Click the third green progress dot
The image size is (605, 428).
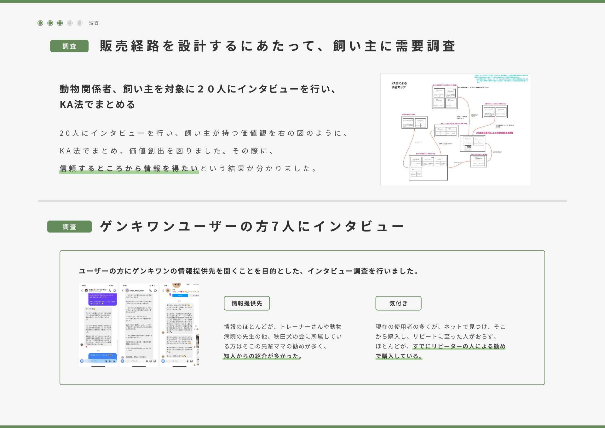60,23
